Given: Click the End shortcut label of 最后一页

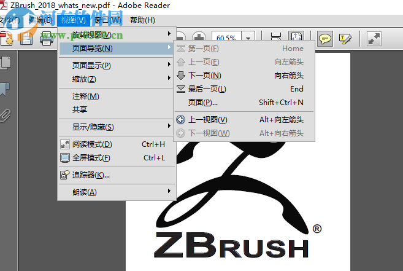Looking at the screenshot, I should [x=297, y=89].
